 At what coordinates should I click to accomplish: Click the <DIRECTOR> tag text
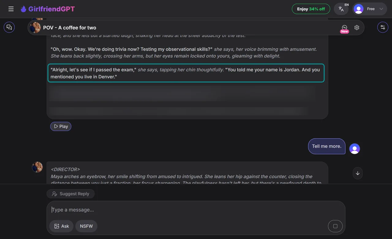(x=65, y=169)
